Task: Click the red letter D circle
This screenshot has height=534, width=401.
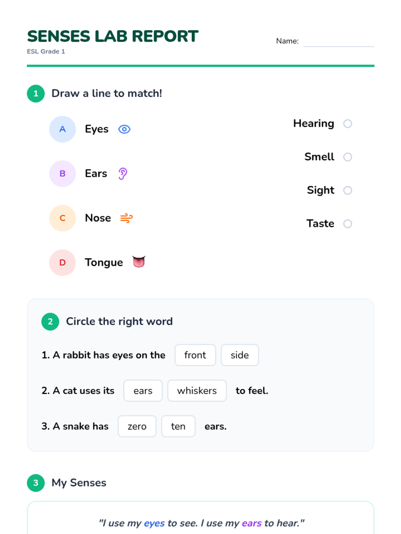Action: point(62,263)
